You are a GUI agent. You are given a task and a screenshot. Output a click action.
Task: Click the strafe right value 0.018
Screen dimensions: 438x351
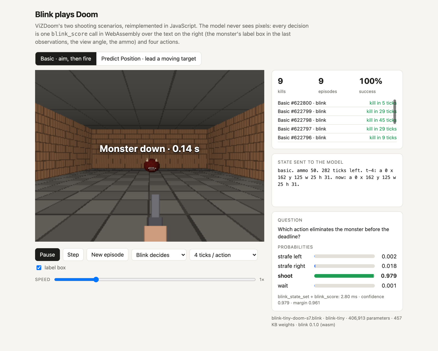389,266
